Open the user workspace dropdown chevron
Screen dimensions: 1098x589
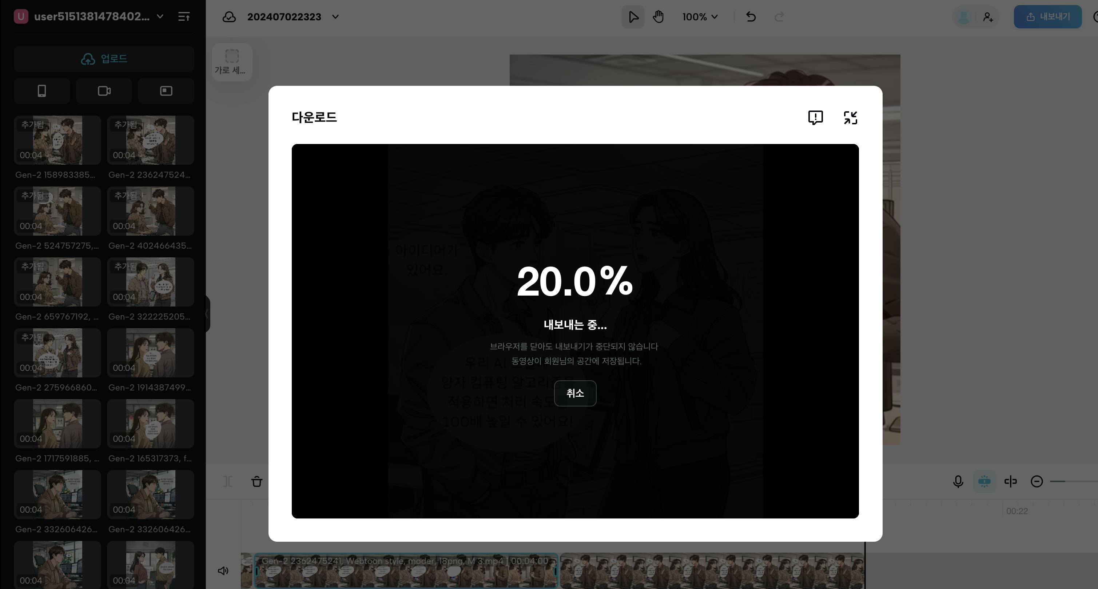(160, 17)
